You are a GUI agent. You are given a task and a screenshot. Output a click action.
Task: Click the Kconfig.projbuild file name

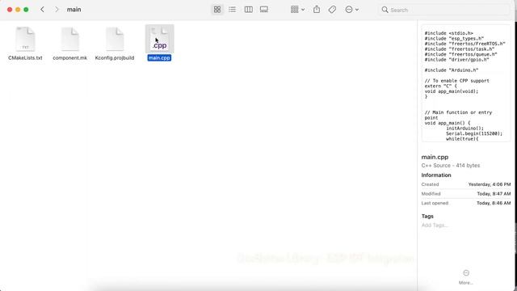[115, 57]
